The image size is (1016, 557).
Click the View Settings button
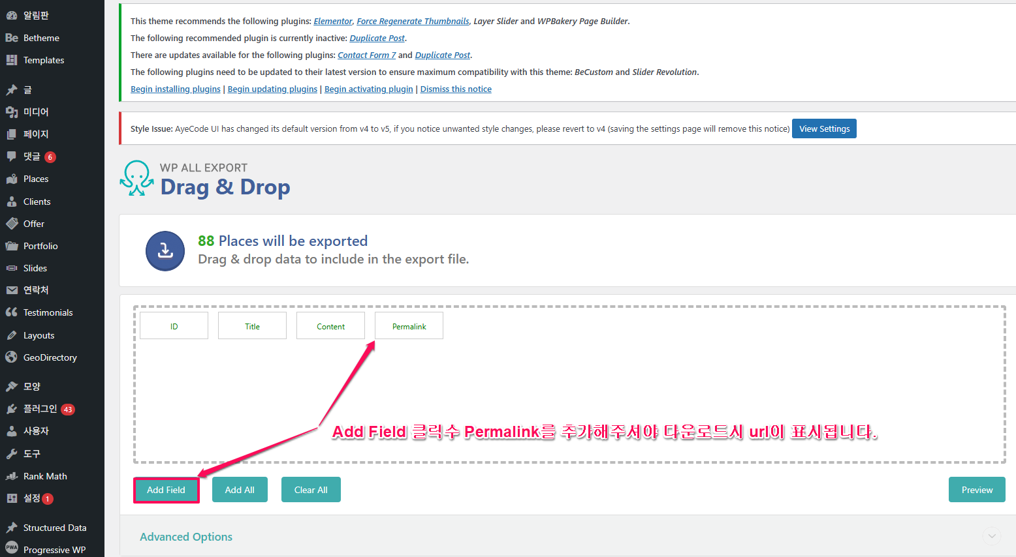pyautogui.click(x=824, y=128)
